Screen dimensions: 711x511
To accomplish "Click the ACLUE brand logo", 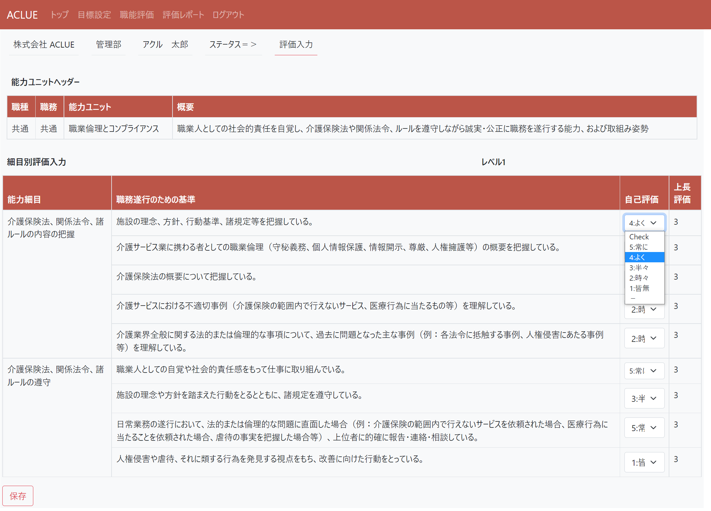I will click(22, 15).
